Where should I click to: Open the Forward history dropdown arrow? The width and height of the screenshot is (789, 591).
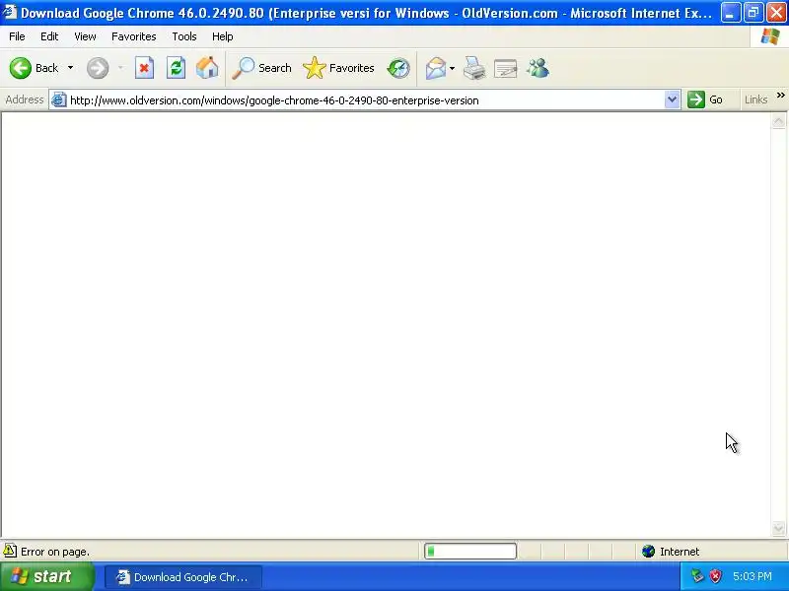(x=120, y=68)
